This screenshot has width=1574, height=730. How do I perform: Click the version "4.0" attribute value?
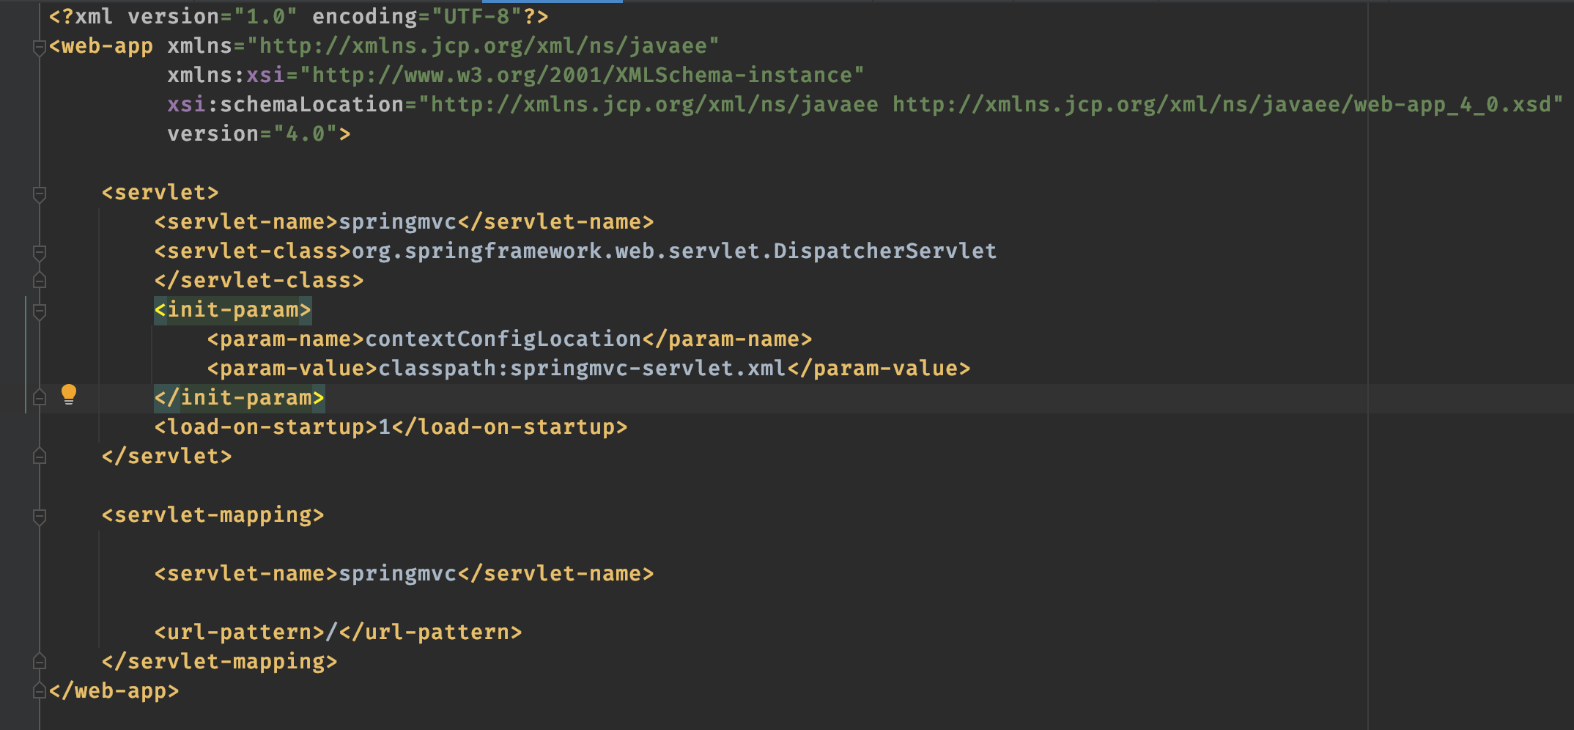pyautogui.click(x=305, y=133)
